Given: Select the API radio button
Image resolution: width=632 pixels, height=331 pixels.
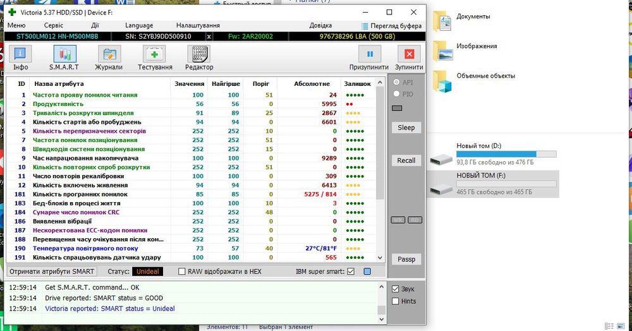Looking at the screenshot, I should pyautogui.click(x=396, y=82).
